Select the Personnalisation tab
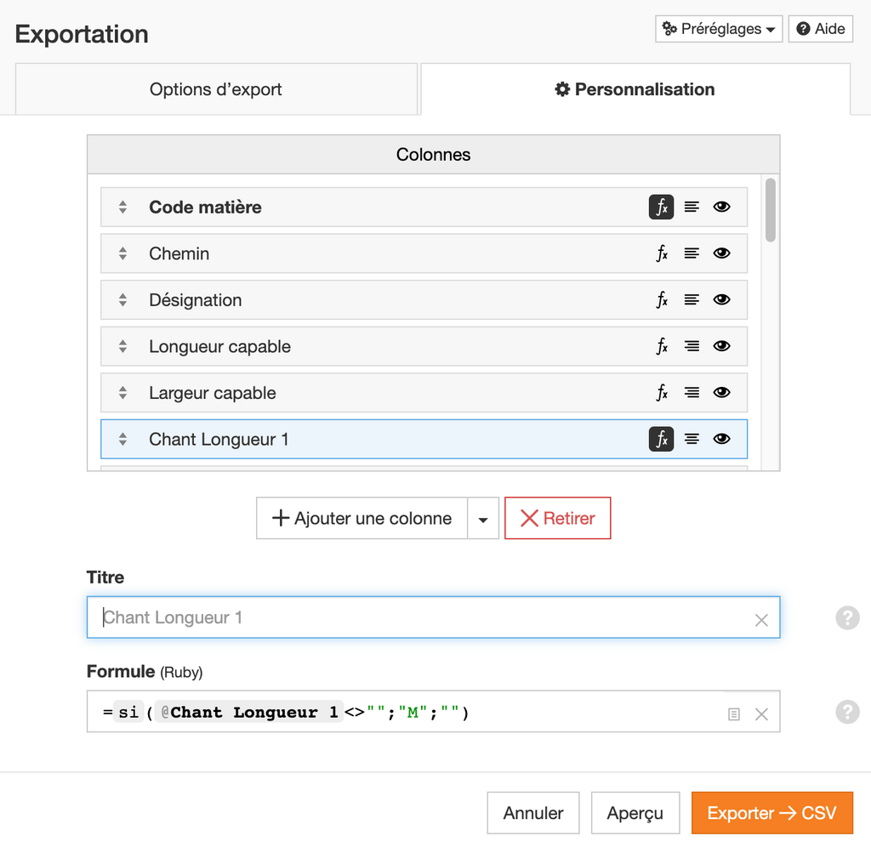871x853 pixels. pyautogui.click(x=635, y=89)
